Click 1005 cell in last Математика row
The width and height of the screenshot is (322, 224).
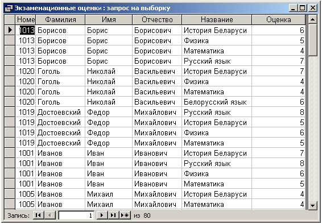(26, 204)
